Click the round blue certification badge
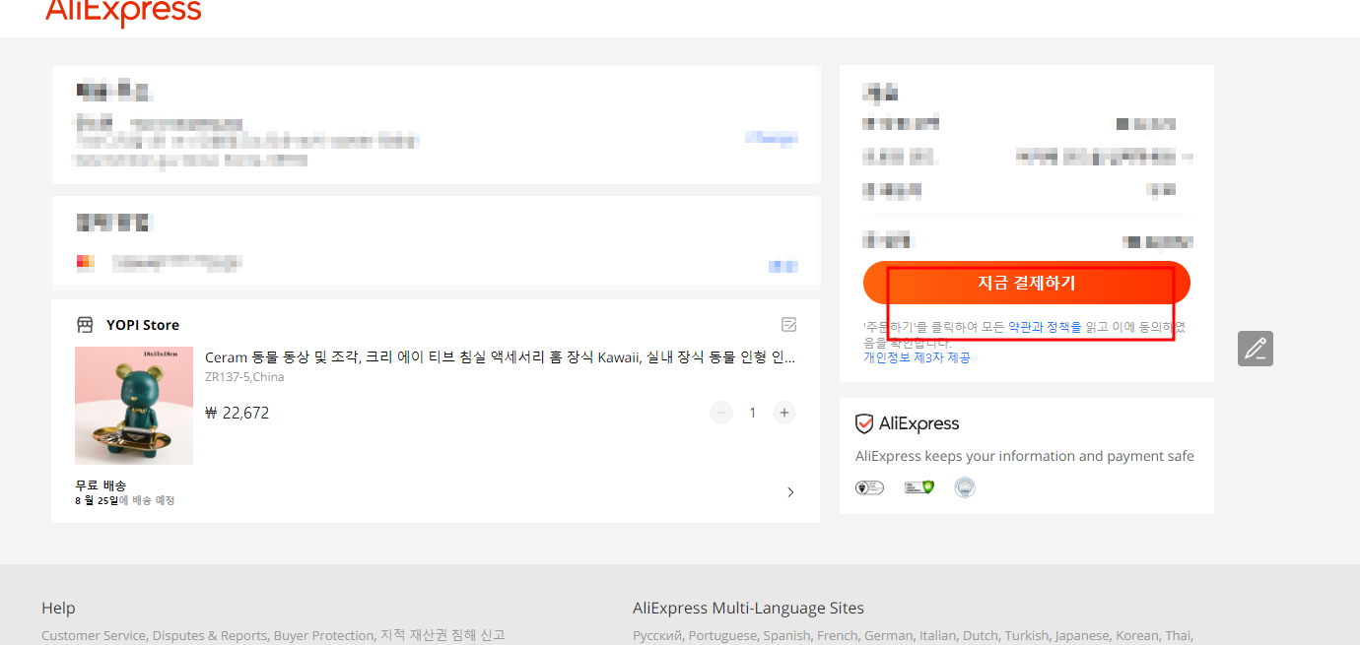 coord(965,487)
